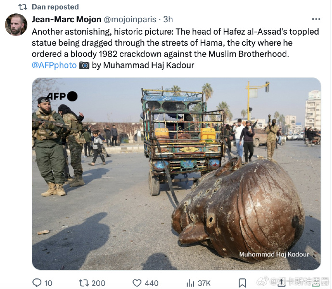Viewport: 332px width, 289px height.
Task: Click the 3h timestamp
Action: tap(168, 19)
